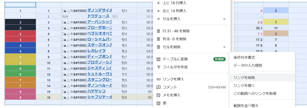Open シャフリヤール horse link

(x=99, y=97)
